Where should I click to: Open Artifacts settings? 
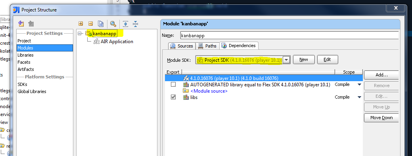point(26,69)
